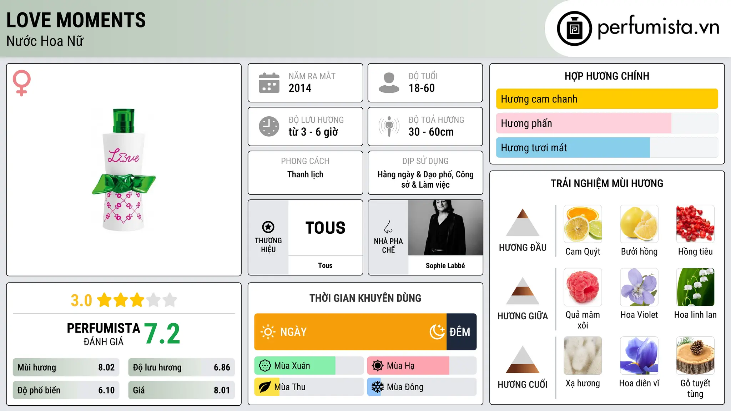
Task: Click the Mùi hương 8.02 score bar
Action: [66, 367]
